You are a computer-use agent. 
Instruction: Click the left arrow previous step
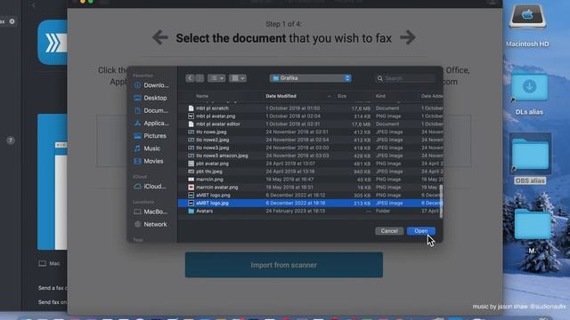pos(160,37)
